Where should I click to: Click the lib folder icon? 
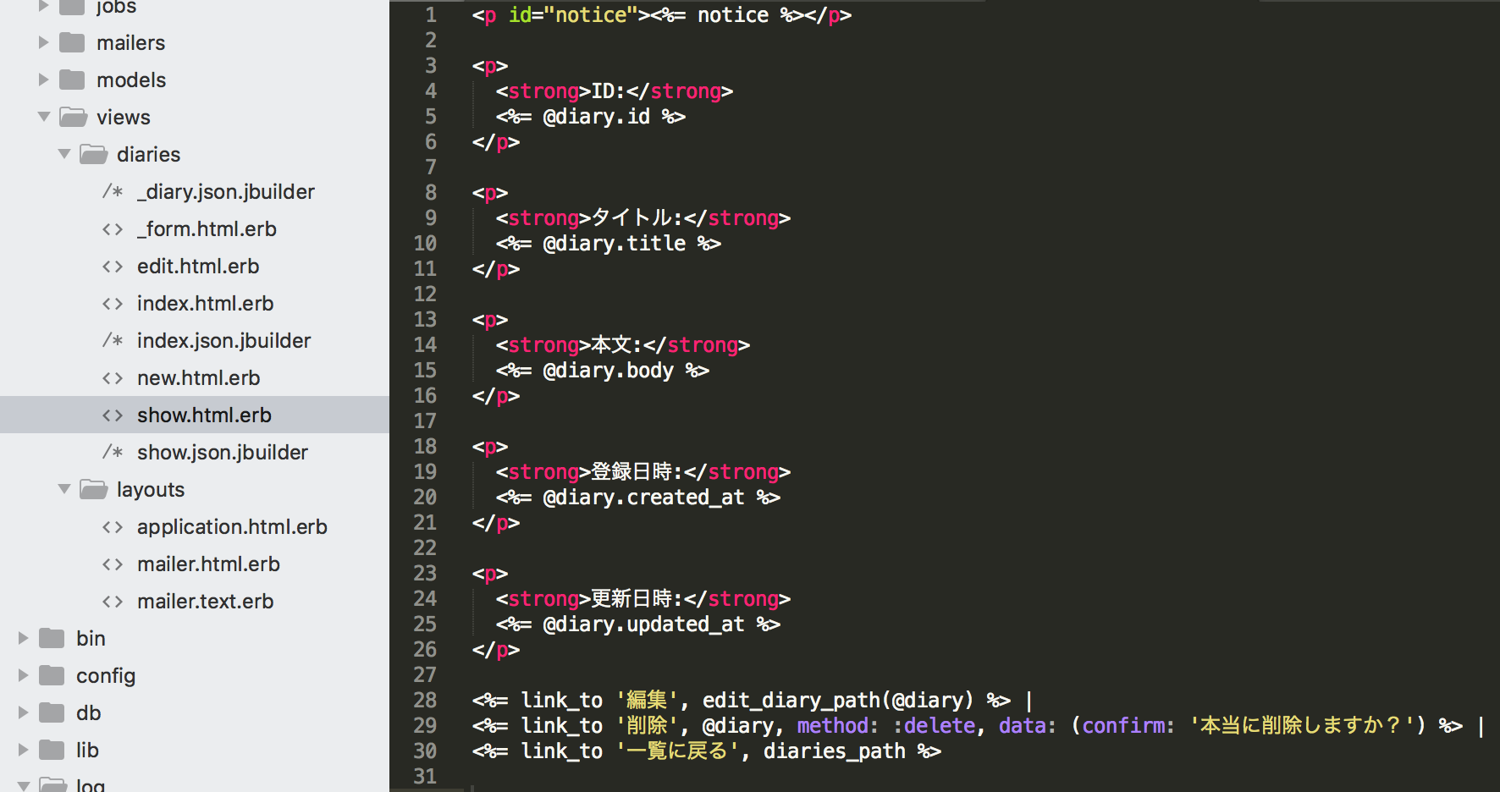[52, 750]
